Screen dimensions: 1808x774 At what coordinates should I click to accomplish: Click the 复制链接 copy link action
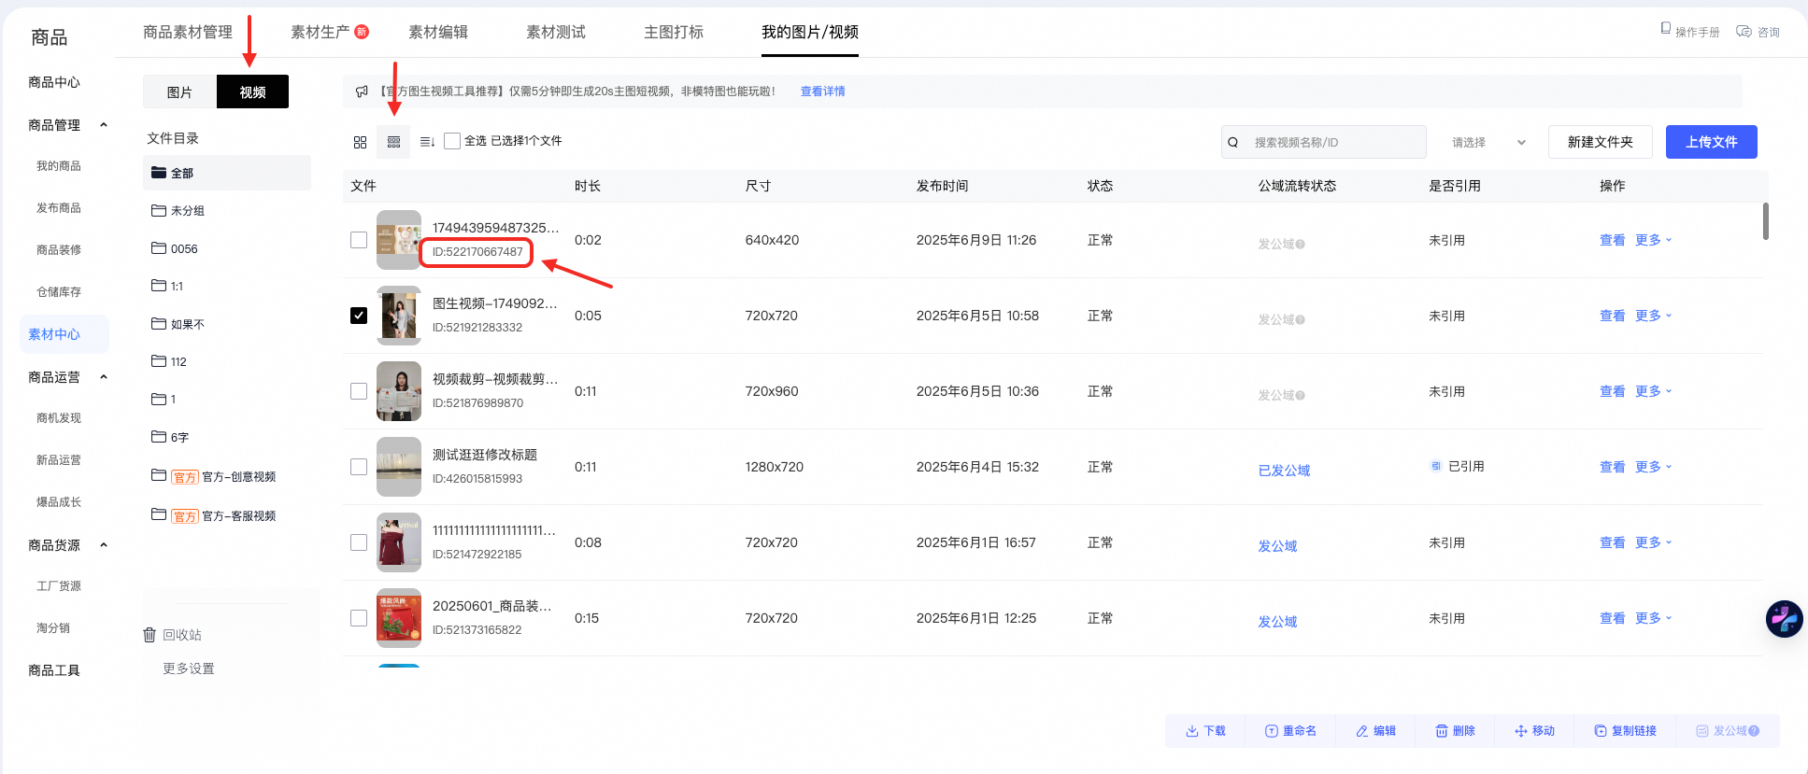(1625, 731)
